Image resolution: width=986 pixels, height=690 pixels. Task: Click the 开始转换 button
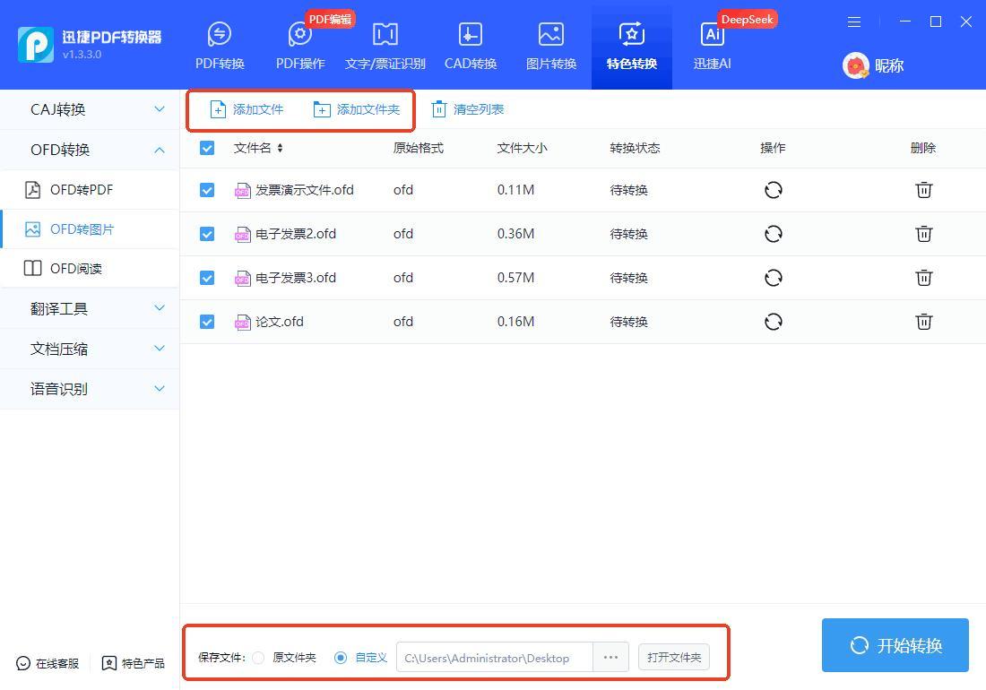[x=895, y=645]
